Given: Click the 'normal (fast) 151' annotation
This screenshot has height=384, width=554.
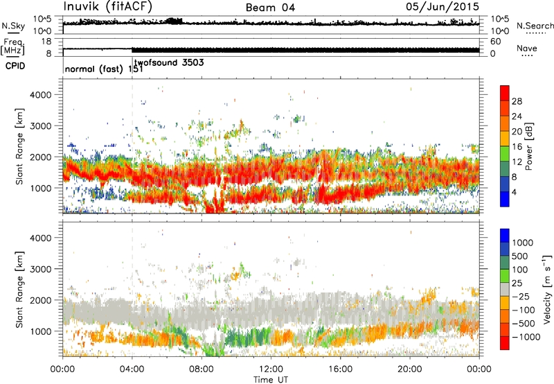Looking at the screenshot, I should pos(104,69).
